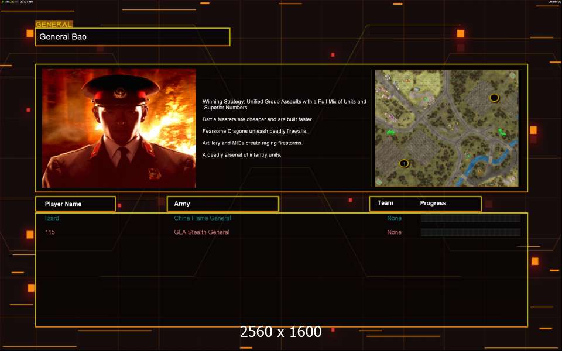The image size is (562, 351).
Task: Click China Flame General army entry
Action: 203,218
